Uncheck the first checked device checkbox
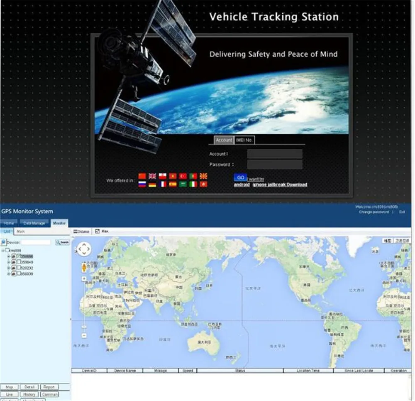 (19, 256)
